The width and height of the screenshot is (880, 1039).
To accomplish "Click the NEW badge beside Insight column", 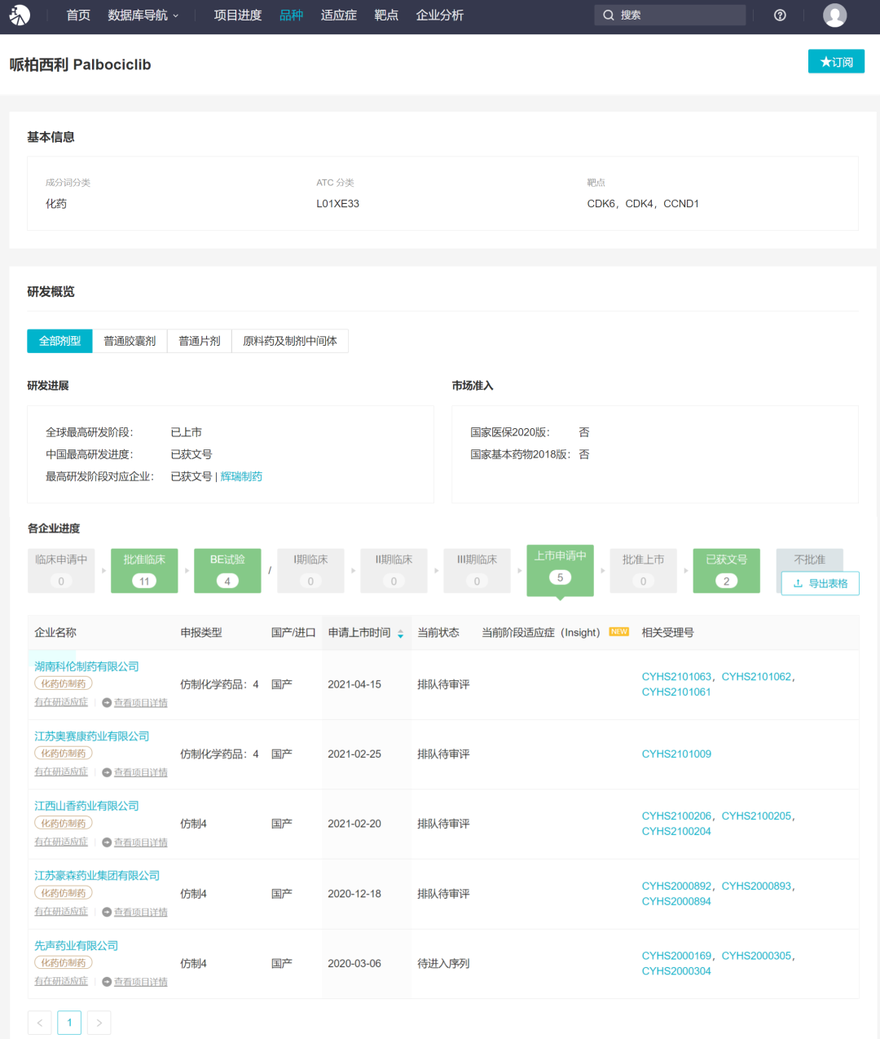I will [x=619, y=632].
